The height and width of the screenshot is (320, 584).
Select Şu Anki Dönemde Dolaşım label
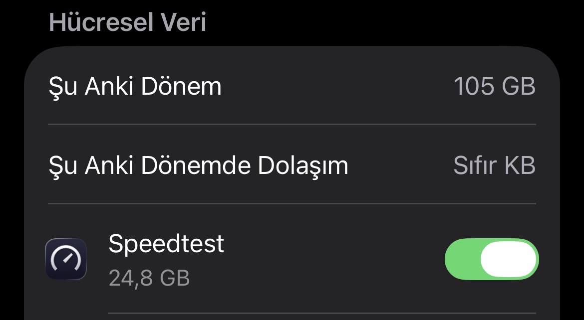tap(198, 165)
